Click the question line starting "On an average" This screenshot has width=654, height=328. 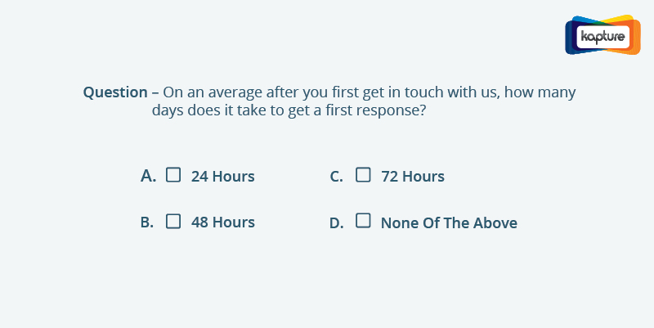pyautogui.click(x=370, y=92)
